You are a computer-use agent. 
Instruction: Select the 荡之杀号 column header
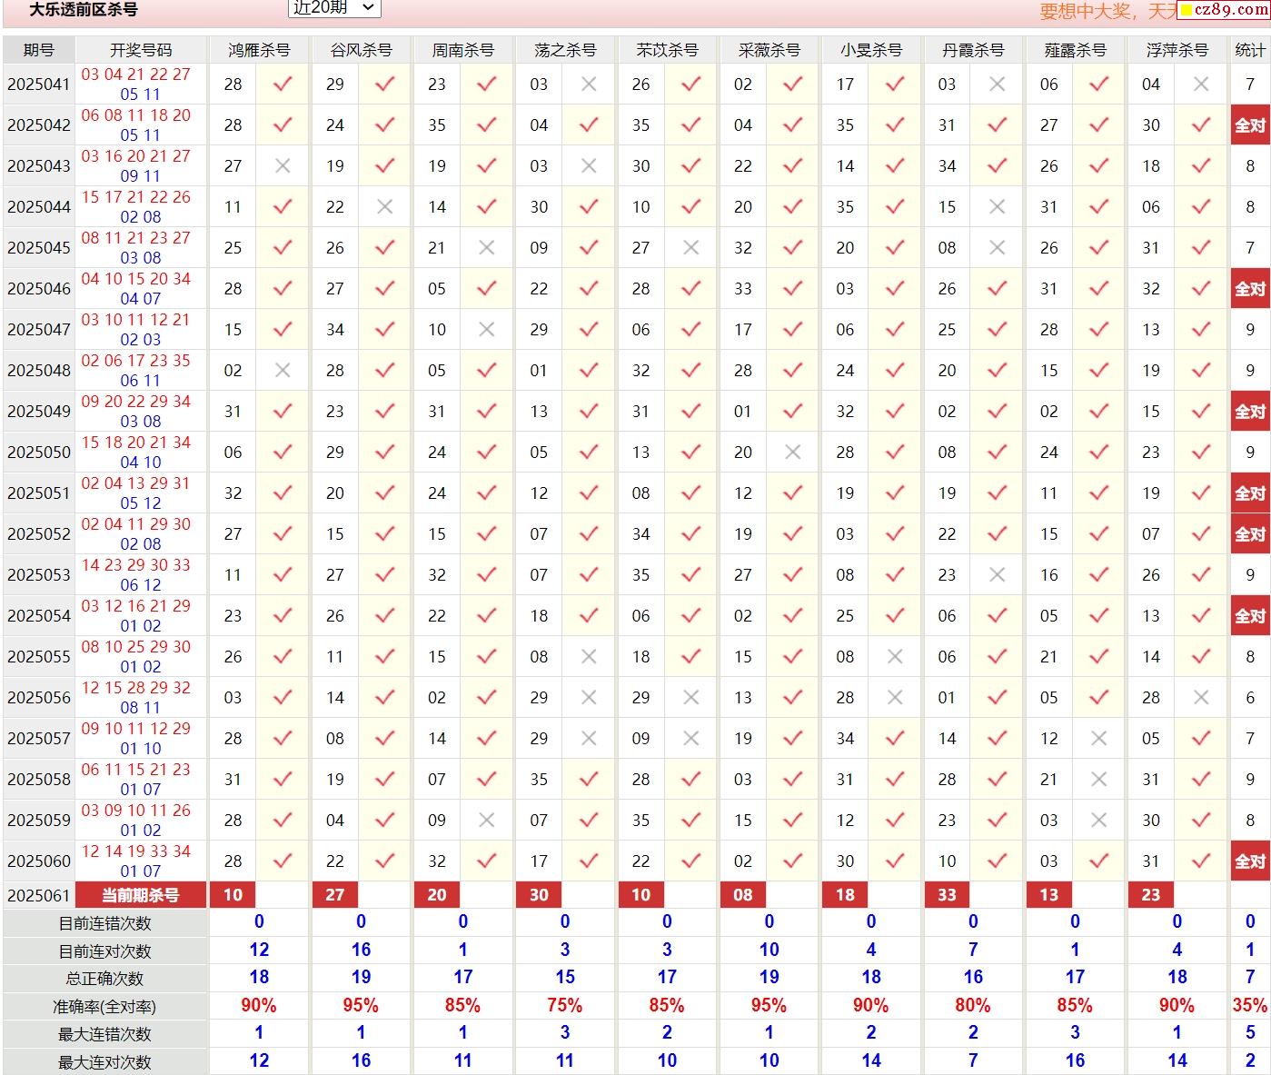click(565, 50)
